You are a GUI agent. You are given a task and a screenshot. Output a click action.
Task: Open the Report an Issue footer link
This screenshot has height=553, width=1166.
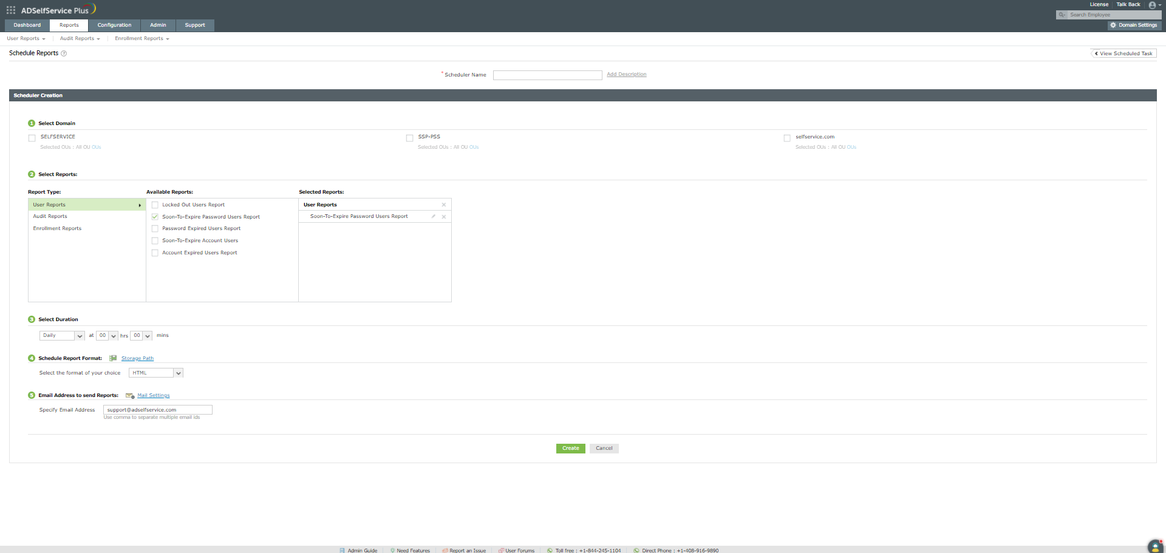468,551
